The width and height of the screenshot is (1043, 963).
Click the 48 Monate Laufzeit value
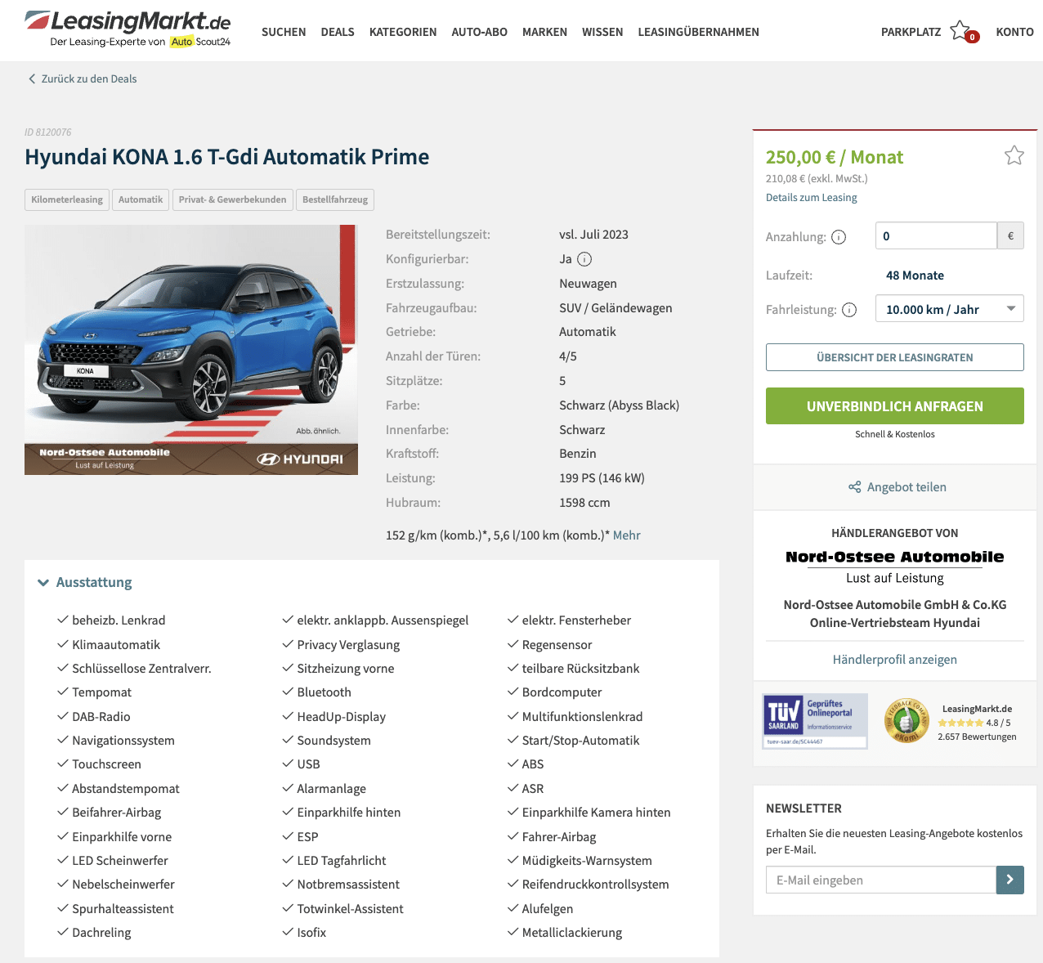coord(915,275)
